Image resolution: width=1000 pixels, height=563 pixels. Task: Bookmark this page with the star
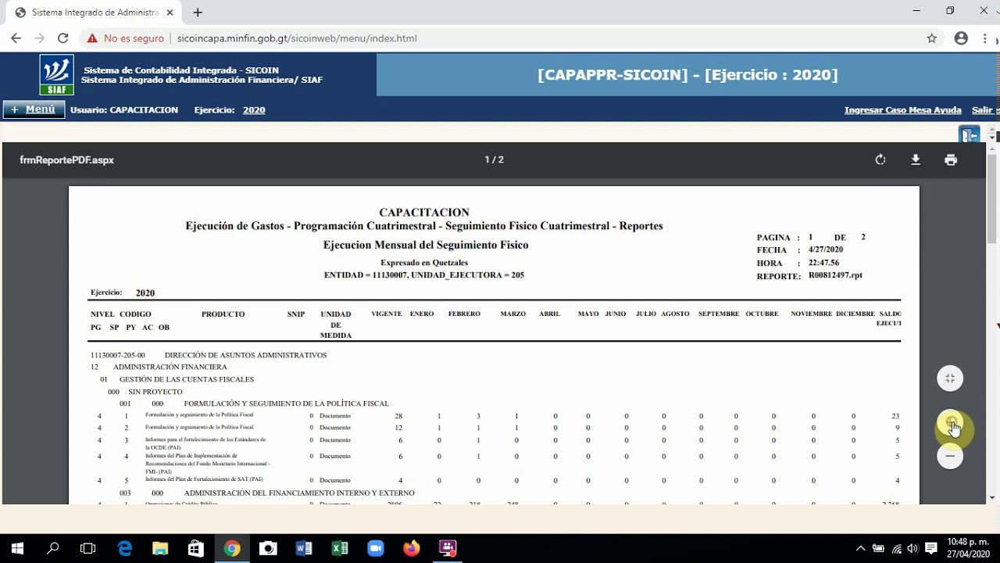click(x=931, y=38)
